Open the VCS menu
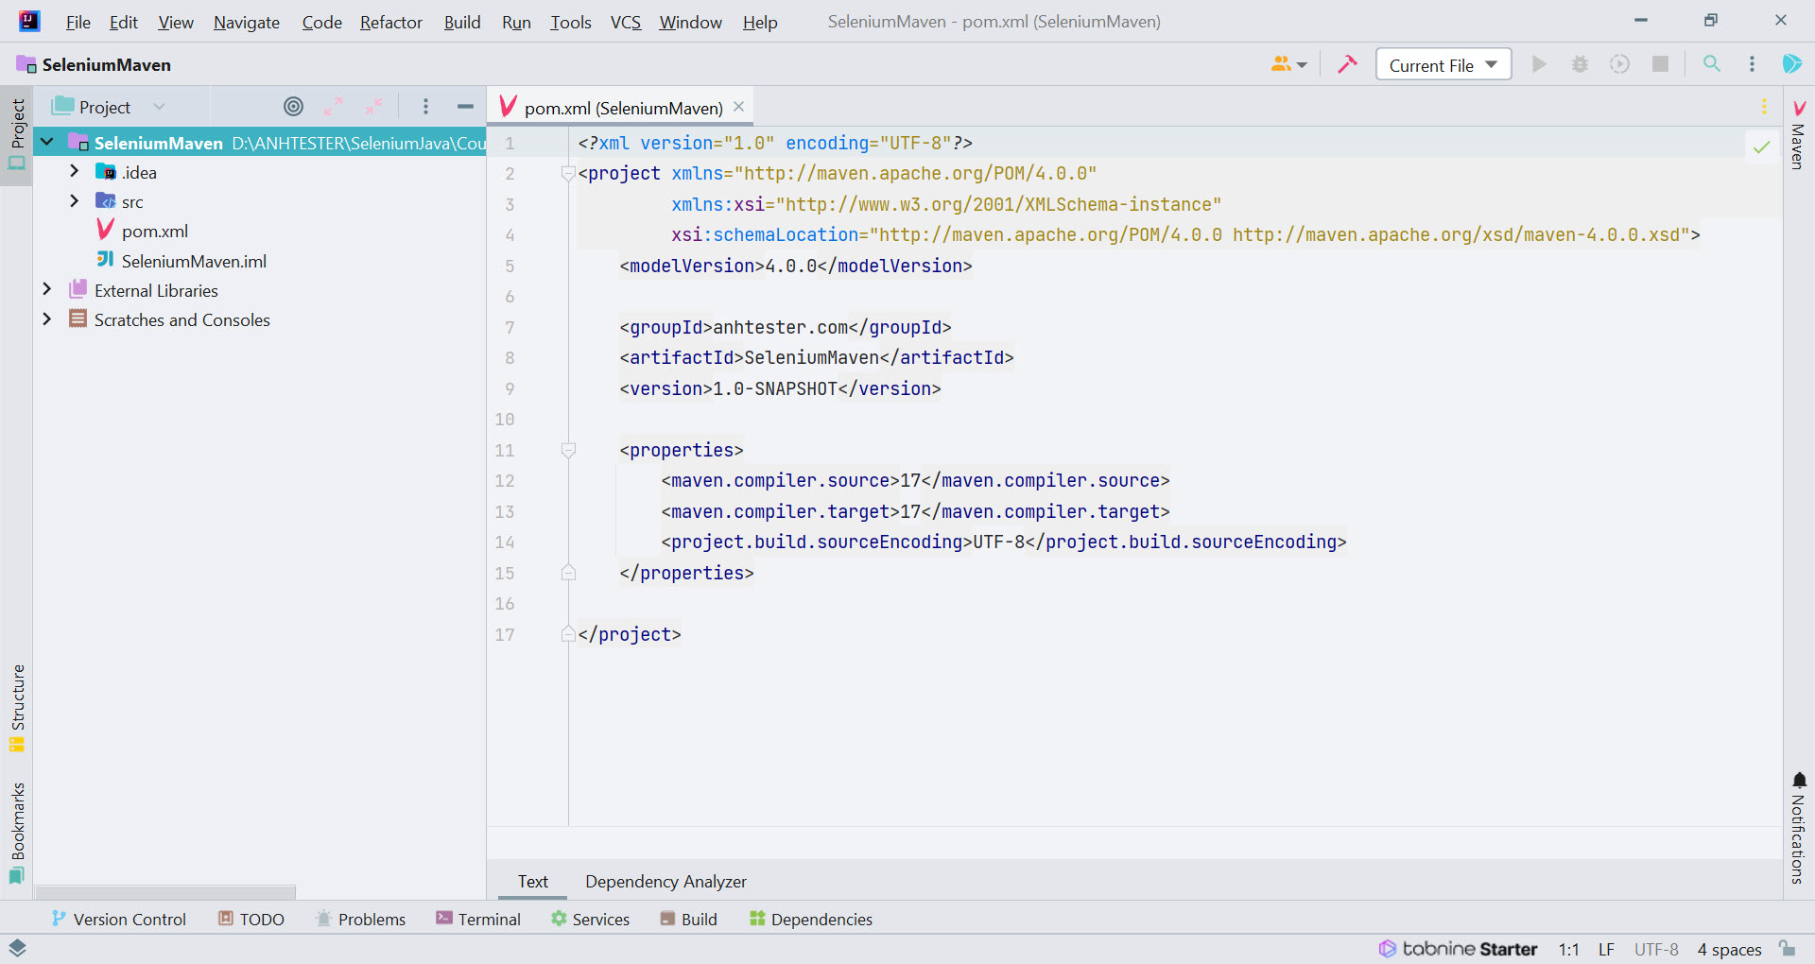Image resolution: width=1815 pixels, height=964 pixels. tap(625, 22)
